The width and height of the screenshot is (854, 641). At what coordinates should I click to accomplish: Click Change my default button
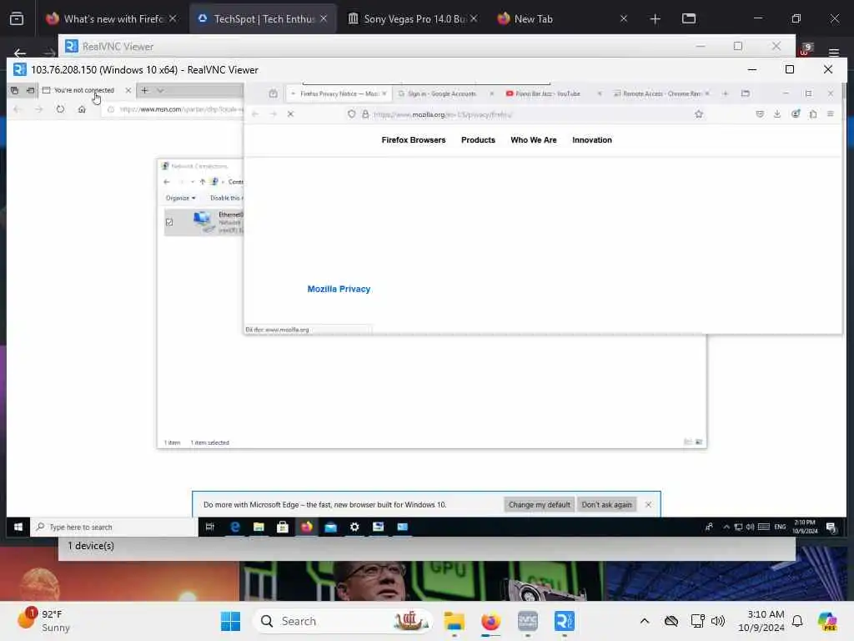[x=540, y=505]
